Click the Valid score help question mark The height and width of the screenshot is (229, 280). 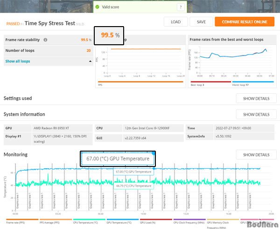click(x=180, y=7)
